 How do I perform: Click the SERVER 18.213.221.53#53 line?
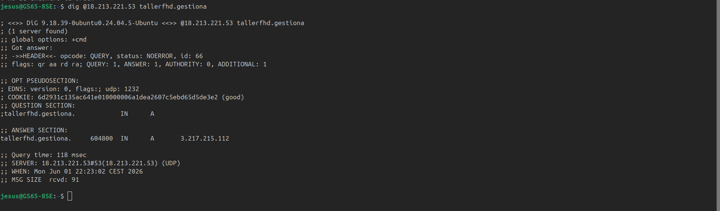[x=90, y=163]
